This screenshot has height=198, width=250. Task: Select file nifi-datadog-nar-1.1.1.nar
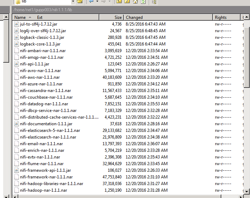coord(44,104)
